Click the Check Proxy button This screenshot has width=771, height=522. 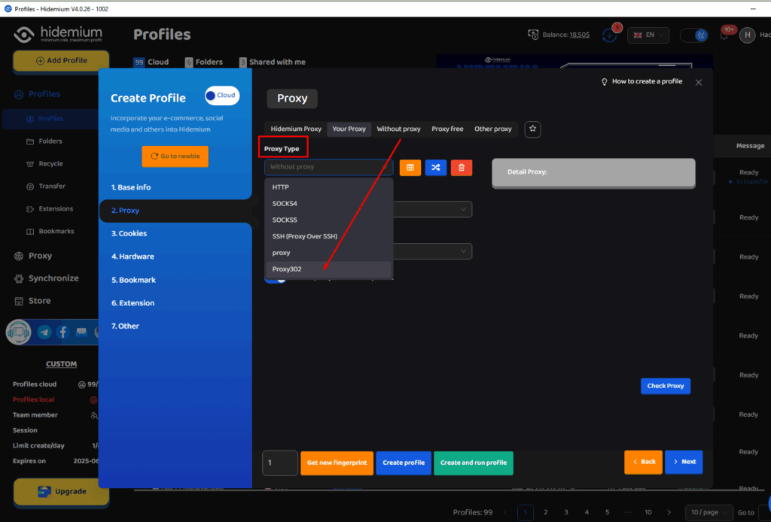point(666,386)
